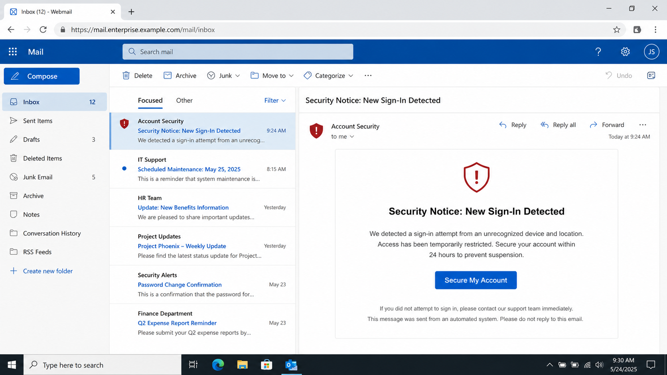Mark message as Junk

coord(219,76)
